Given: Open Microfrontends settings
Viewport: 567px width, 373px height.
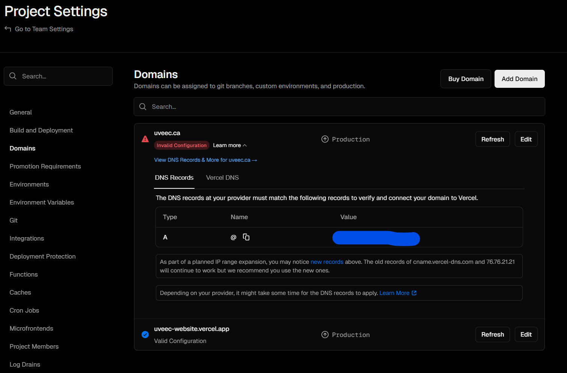Looking at the screenshot, I should tap(32, 329).
